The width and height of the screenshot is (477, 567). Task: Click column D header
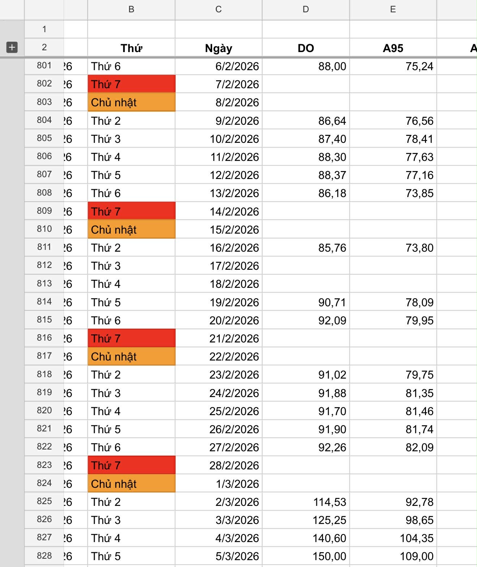tap(306, 10)
